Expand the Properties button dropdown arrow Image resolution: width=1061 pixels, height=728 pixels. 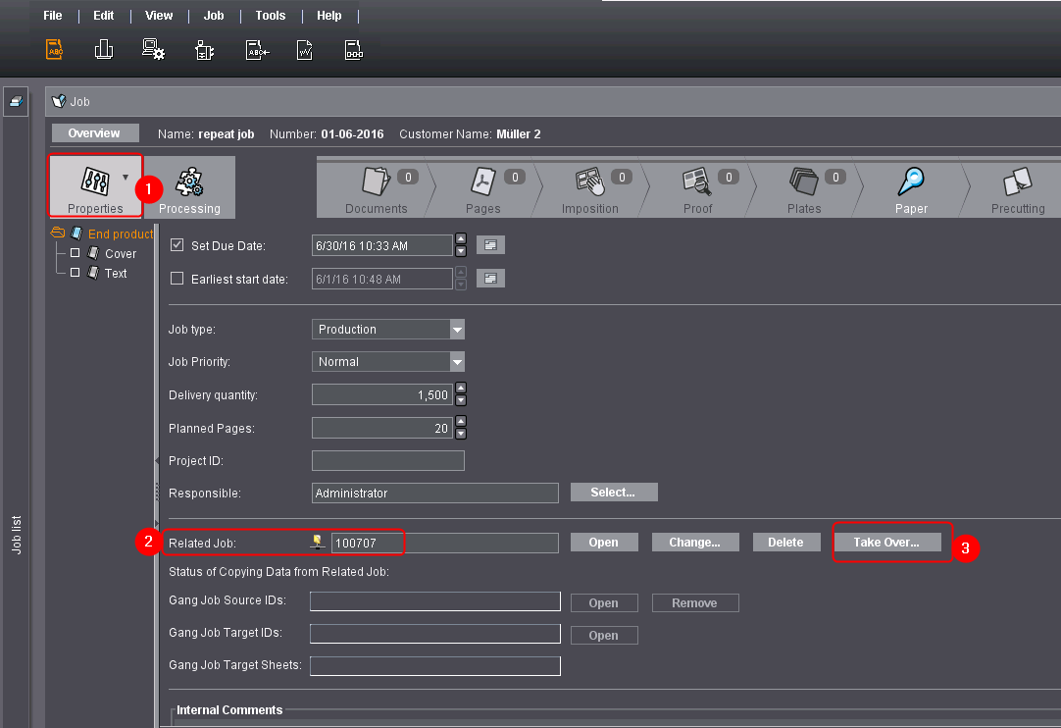(126, 178)
